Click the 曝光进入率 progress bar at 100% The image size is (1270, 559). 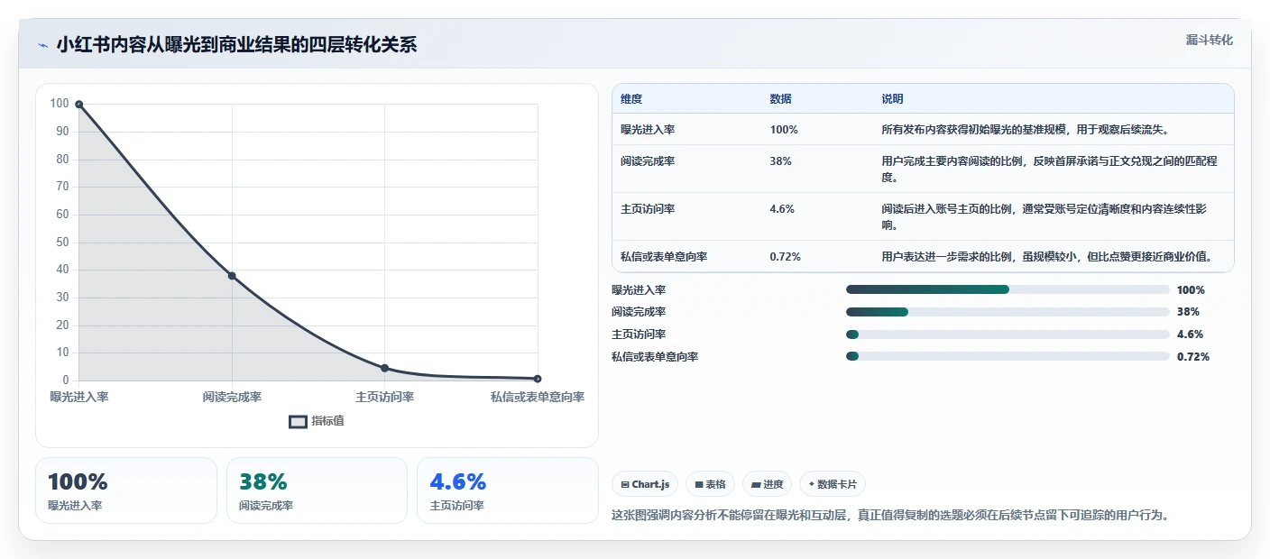coord(1008,289)
